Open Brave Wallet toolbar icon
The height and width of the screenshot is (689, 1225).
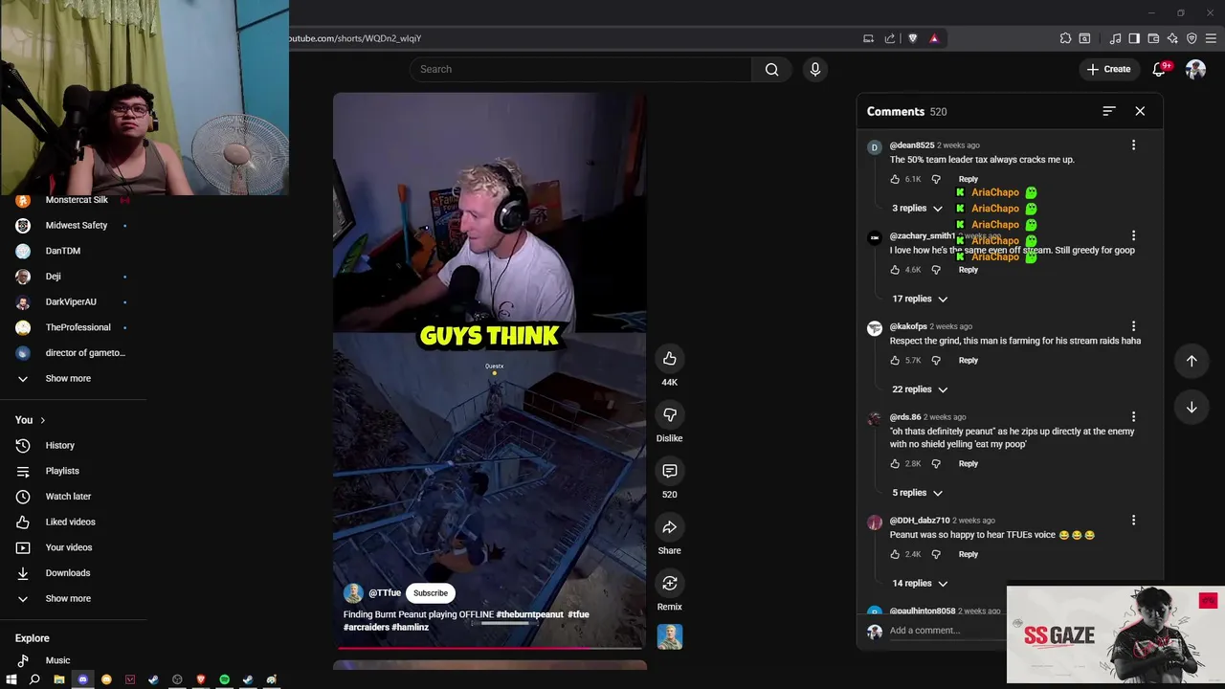[1153, 38]
